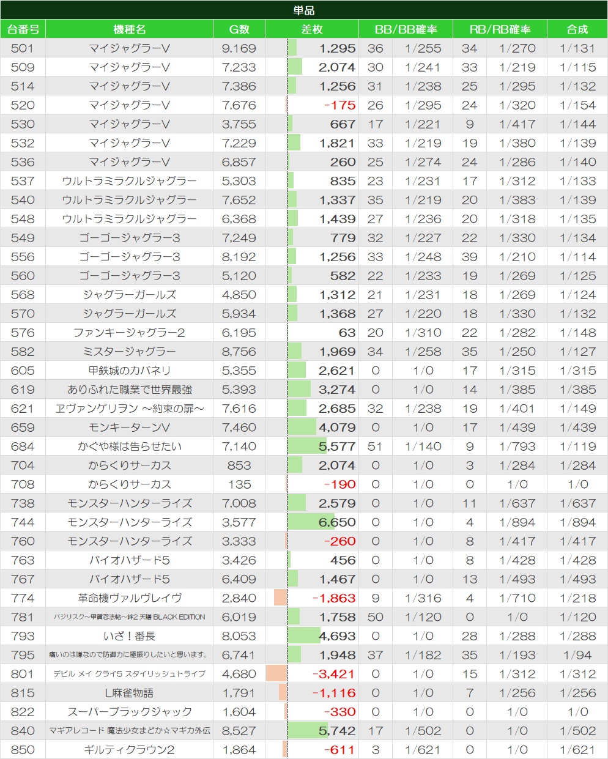Screen dimensions: 608x759
Task: Click RB count 39 in row 556
Action: click(470, 257)
